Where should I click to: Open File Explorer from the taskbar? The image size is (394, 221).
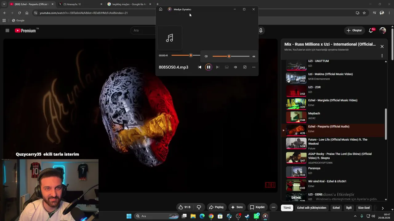click(x=193, y=216)
